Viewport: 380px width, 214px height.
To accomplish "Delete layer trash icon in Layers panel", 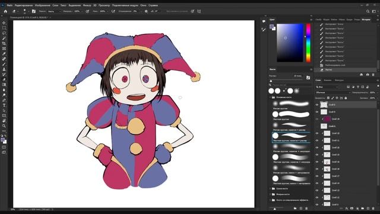I will coord(373,209).
